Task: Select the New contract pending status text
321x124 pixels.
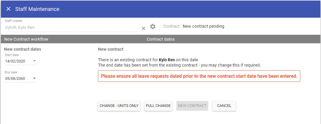Action: click(x=204, y=26)
